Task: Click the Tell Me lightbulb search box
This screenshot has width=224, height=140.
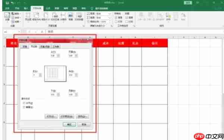Action: point(100,9)
